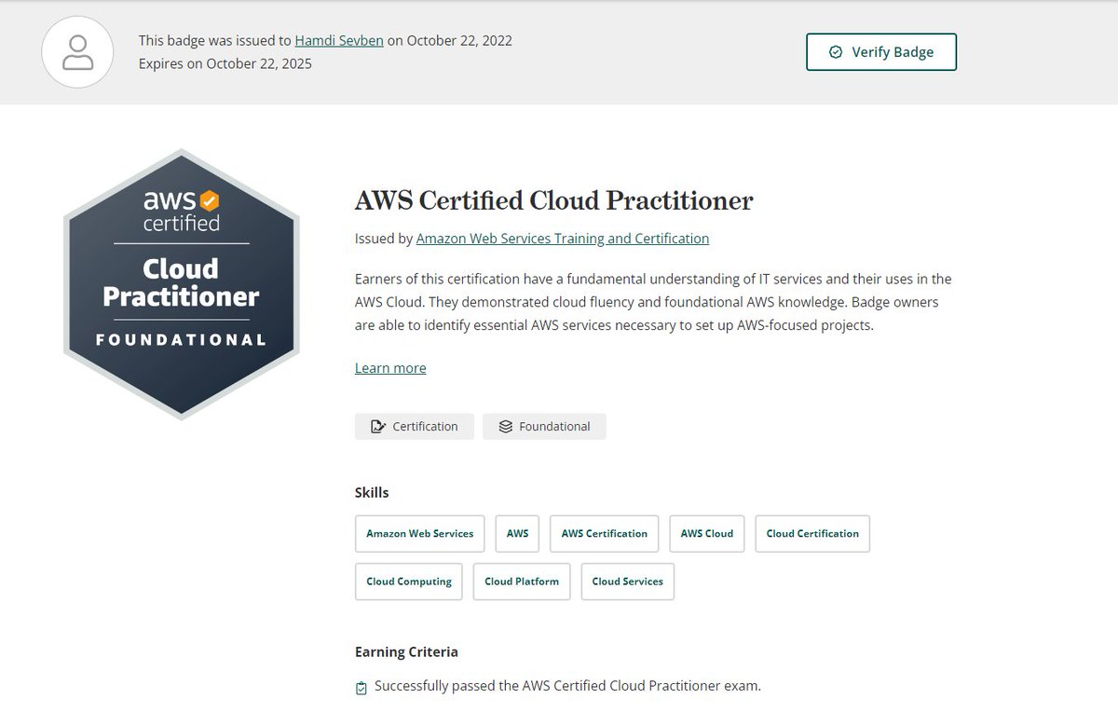The width and height of the screenshot is (1118, 712).
Task: Click the Certification tag pencil icon
Action: [377, 427]
